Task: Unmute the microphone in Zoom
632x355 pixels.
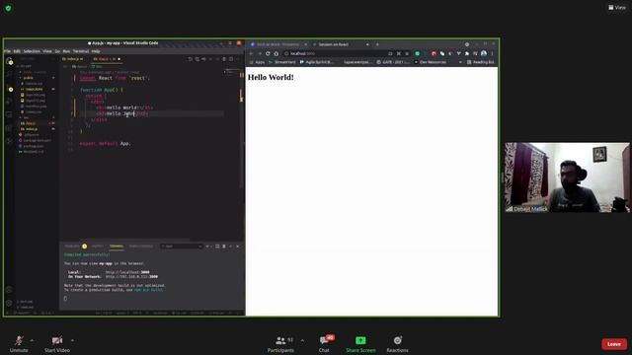Action: (19, 344)
